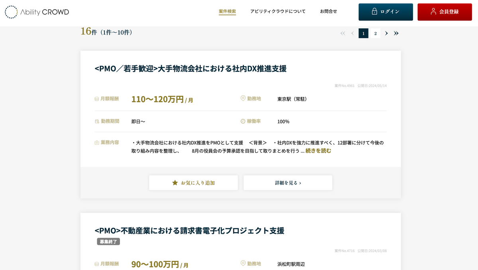This screenshot has height=270, width=478.
Task: Add DX推進支援 job to お気に入り
Action: (x=194, y=183)
